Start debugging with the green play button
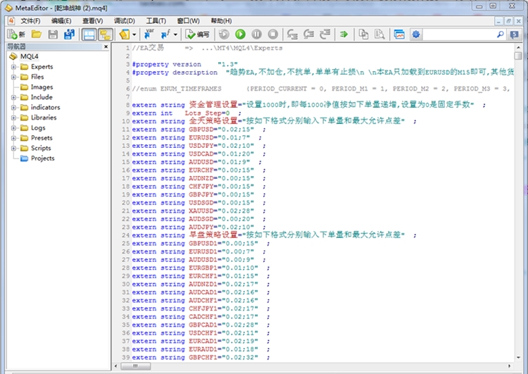528x374 pixels. [240, 35]
